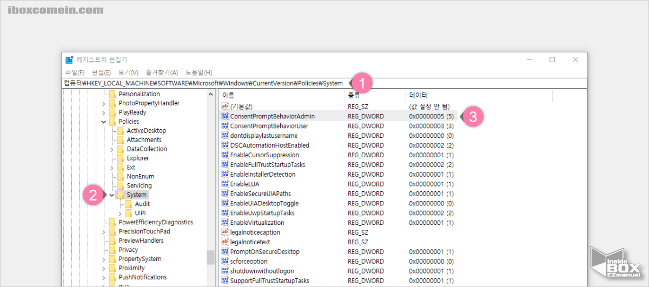Expand the PropertySystem node
Image resolution: width=649 pixels, height=287 pixels.
click(x=104, y=259)
